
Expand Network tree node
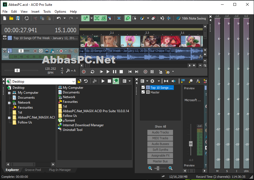point(9,103)
